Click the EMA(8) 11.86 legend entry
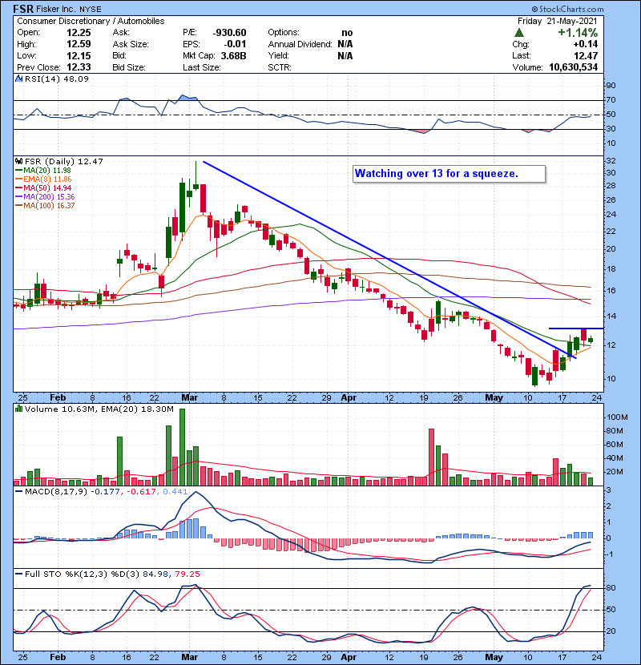Image resolution: width=641 pixels, height=665 pixels. [44, 179]
